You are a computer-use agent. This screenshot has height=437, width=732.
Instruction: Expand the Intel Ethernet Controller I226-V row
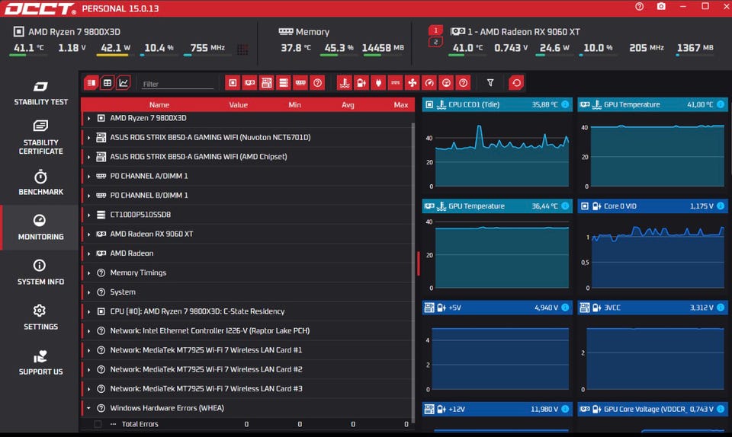tap(88, 330)
